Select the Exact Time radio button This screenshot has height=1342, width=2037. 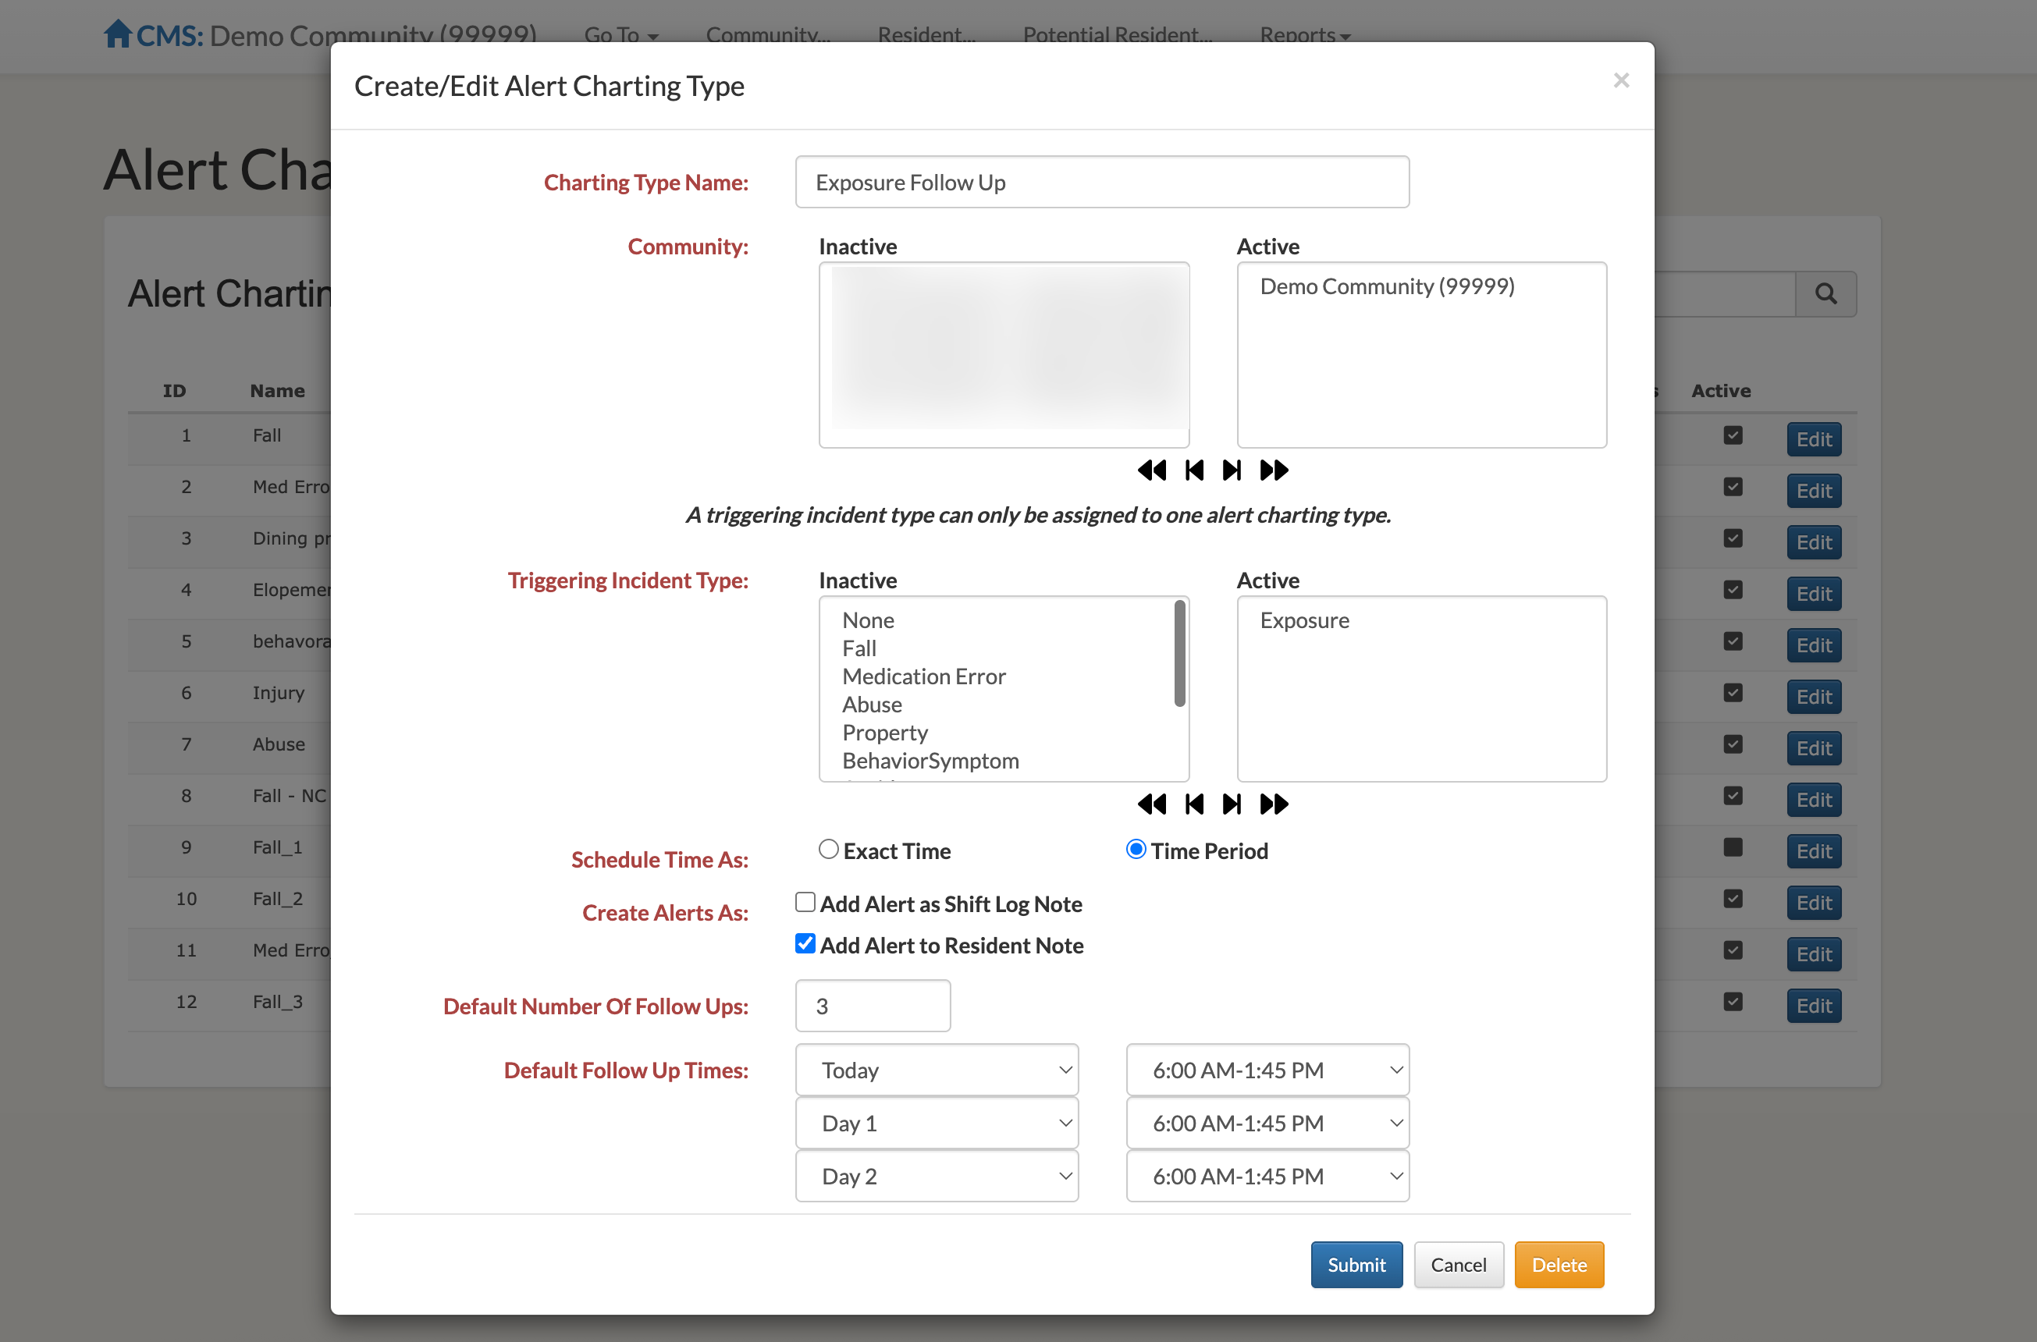[827, 849]
